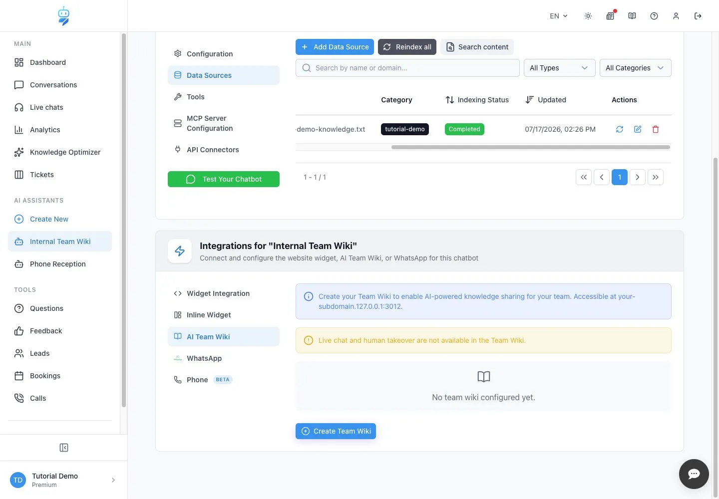Screen dimensions: 719x499
Task: Open the EN language dropdown
Action: tap(559, 16)
